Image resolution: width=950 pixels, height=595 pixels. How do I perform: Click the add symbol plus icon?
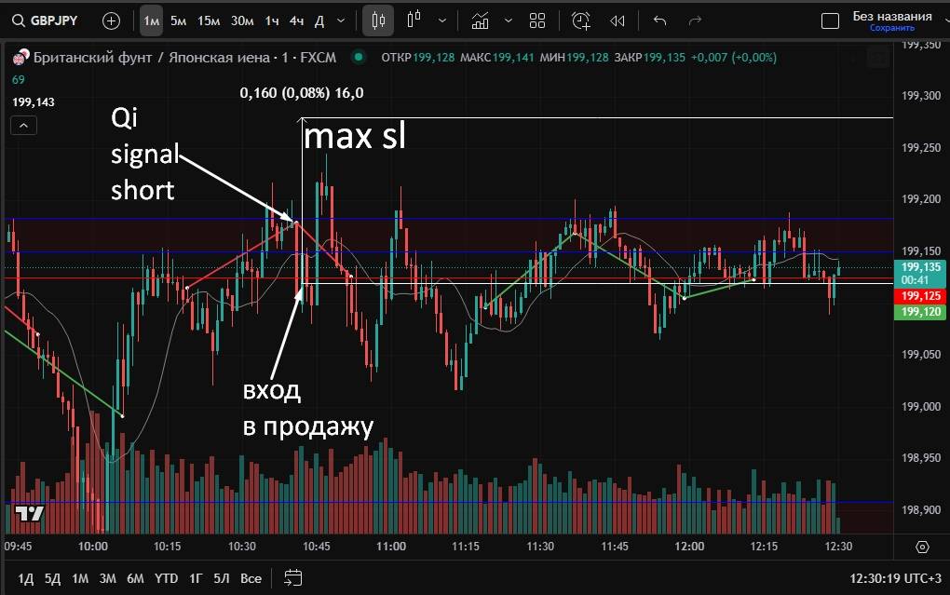(x=112, y=21)
